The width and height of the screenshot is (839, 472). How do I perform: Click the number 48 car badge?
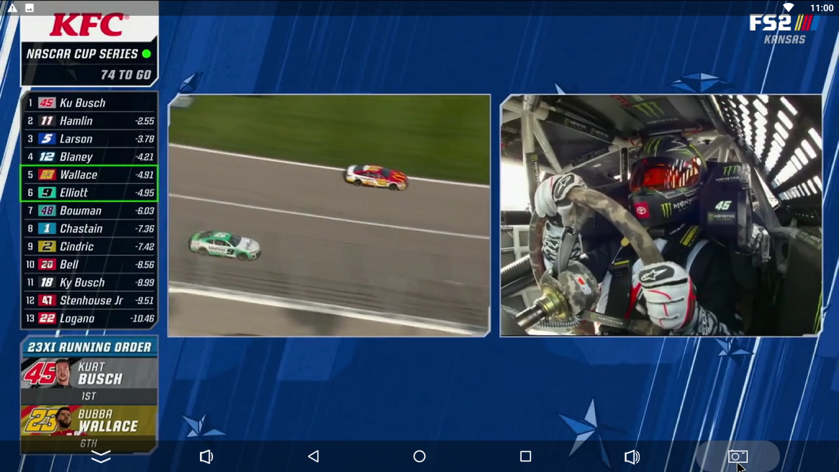click(47, 210)
